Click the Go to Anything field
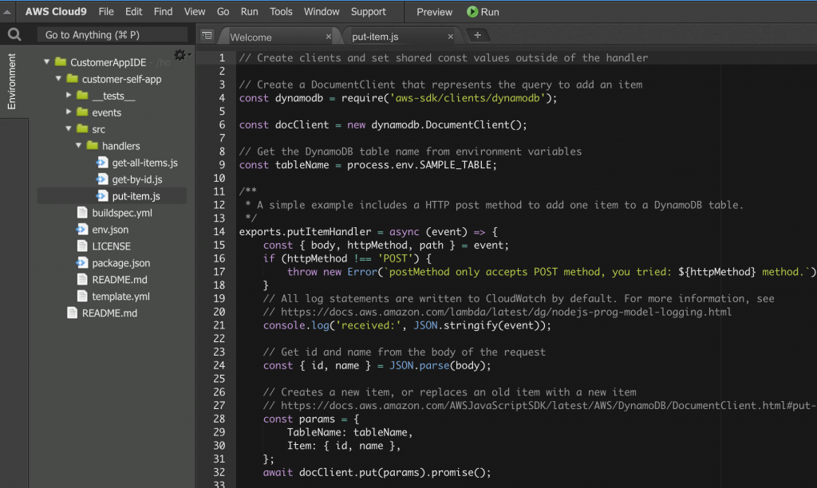This screenshot has height=488, width=817. (x=112, y=35)
